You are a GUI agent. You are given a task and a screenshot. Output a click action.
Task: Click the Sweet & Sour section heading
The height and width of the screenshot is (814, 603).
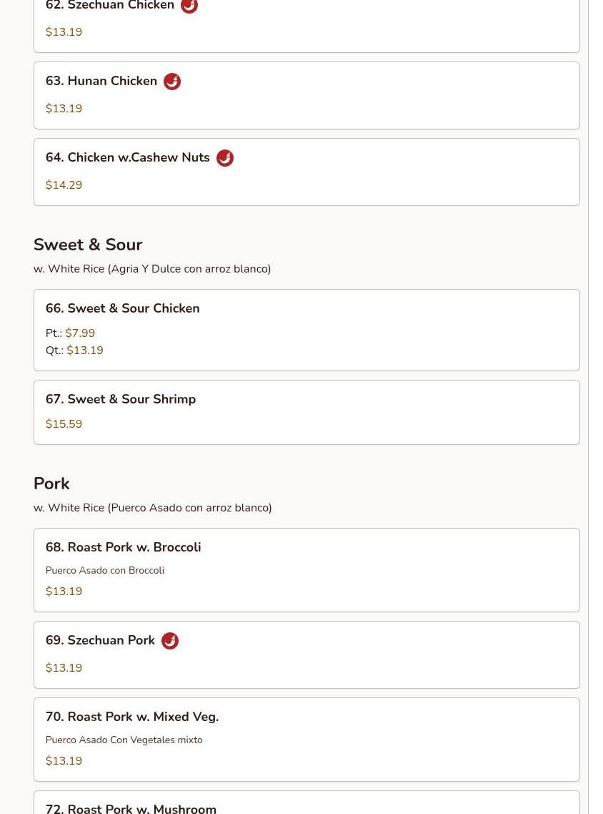(88, 245)
